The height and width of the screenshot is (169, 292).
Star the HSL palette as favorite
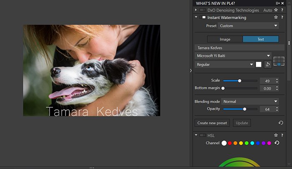[x=276, y=135]
